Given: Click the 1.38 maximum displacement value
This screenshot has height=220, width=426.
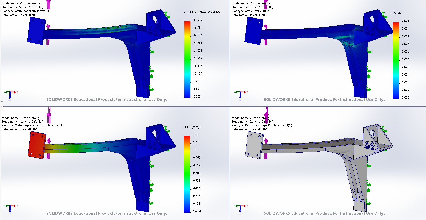Looking at the screenshot, I should [x=196, y=135].
